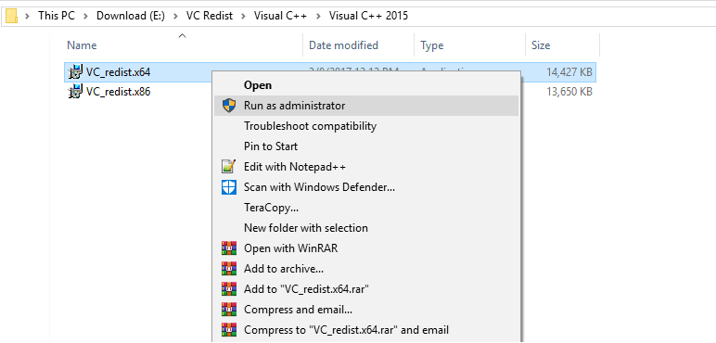Go to Visual C++ breadcrumb folder
The height and width of the screenshot is (343, 716).
click(x=280, y=16)
